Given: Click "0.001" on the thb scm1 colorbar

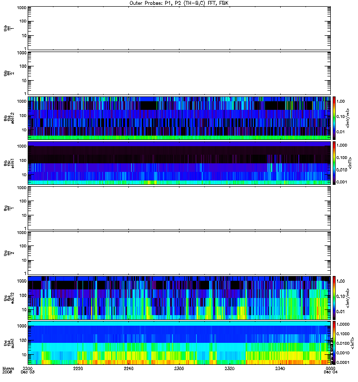Looking at the screenshot, I should [342, 182].
